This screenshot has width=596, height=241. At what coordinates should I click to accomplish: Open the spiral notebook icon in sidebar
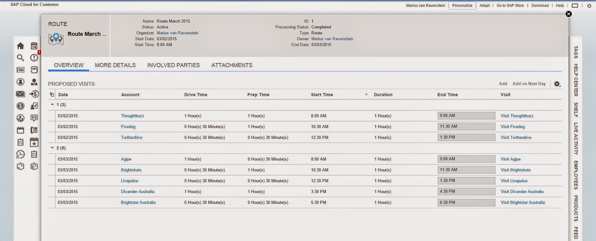34,70
